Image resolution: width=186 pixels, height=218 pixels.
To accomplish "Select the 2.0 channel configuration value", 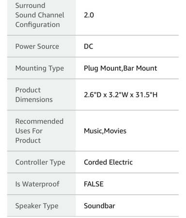I will 89,15.
